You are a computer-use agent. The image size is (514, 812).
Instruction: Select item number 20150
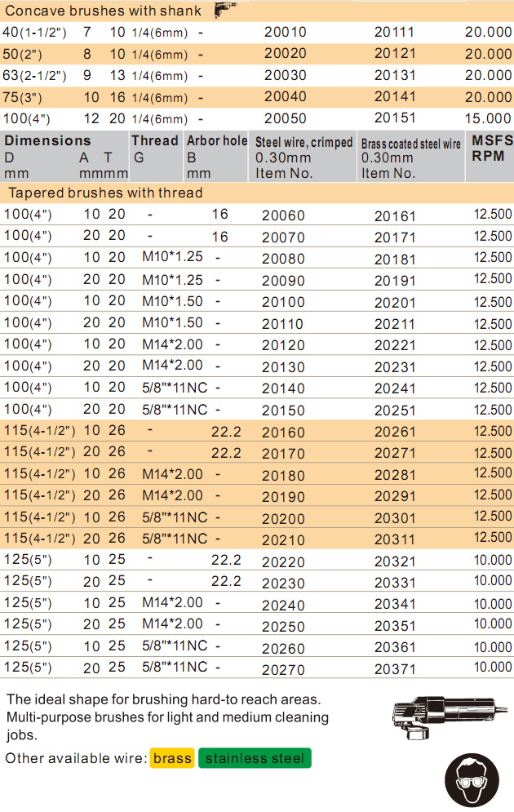coord(283,410)
